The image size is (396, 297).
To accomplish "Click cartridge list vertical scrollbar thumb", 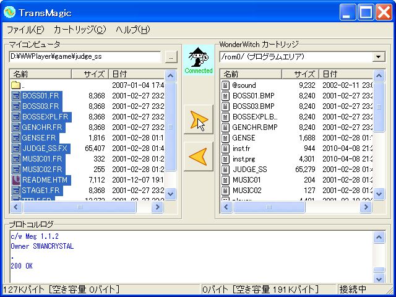I will [x=379, y=106].
